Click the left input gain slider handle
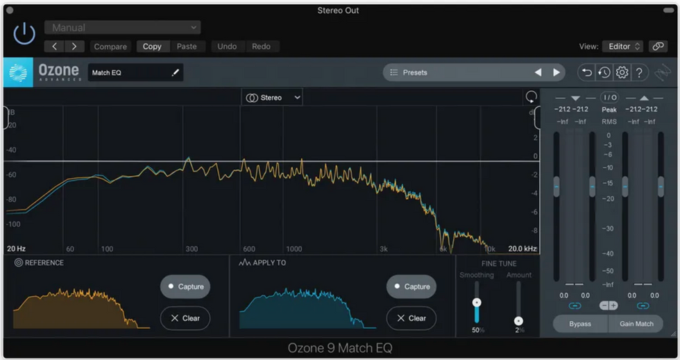This screenshot has height=360, width=680. point(556,187)
